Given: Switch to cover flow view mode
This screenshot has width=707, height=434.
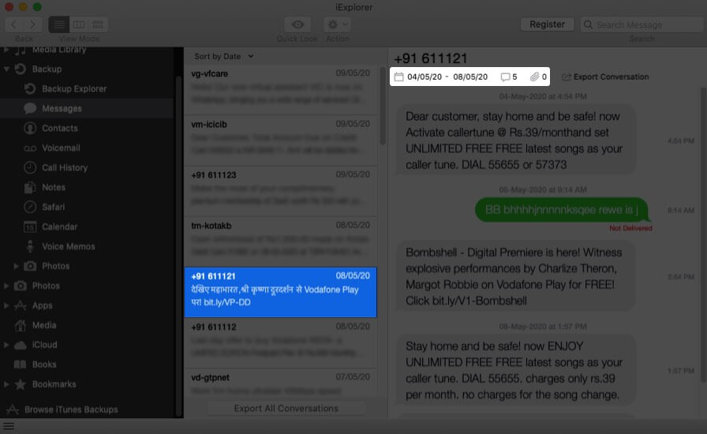Looking at the screenshot, I should click(98, 24).
